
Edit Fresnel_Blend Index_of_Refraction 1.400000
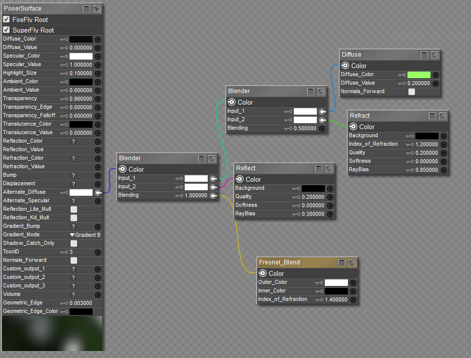[336, 300]
